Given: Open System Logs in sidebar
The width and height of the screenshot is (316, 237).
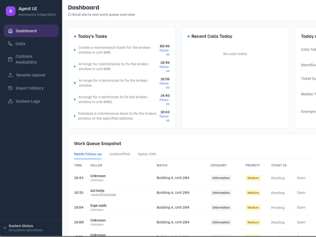Looking at the screenshot, I should pos(31,101).
